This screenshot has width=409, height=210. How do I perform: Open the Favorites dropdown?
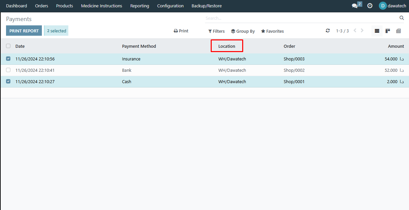coord(272,31)
